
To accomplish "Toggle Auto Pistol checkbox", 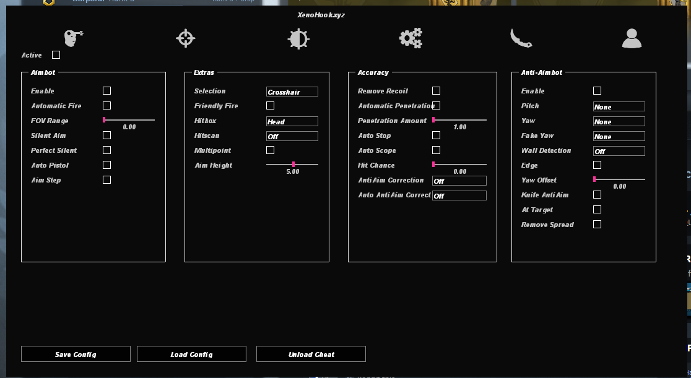I will tap(106, 165).
